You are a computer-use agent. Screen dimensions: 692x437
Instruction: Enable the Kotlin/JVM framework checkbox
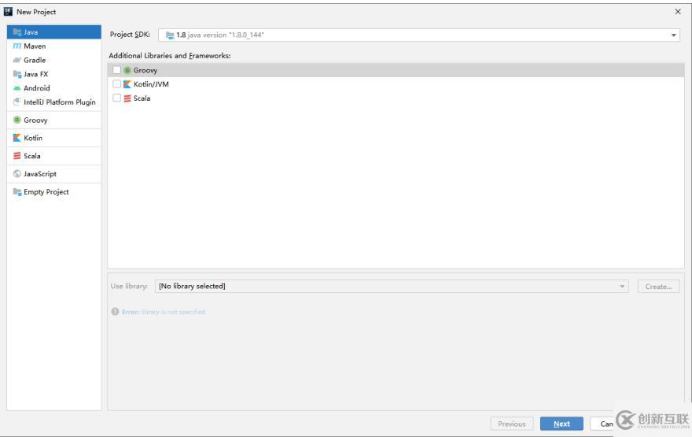[x=116, y=84]
